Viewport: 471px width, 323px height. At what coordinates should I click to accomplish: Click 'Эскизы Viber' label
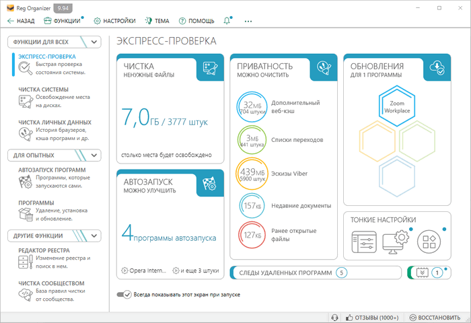(289, 174)
